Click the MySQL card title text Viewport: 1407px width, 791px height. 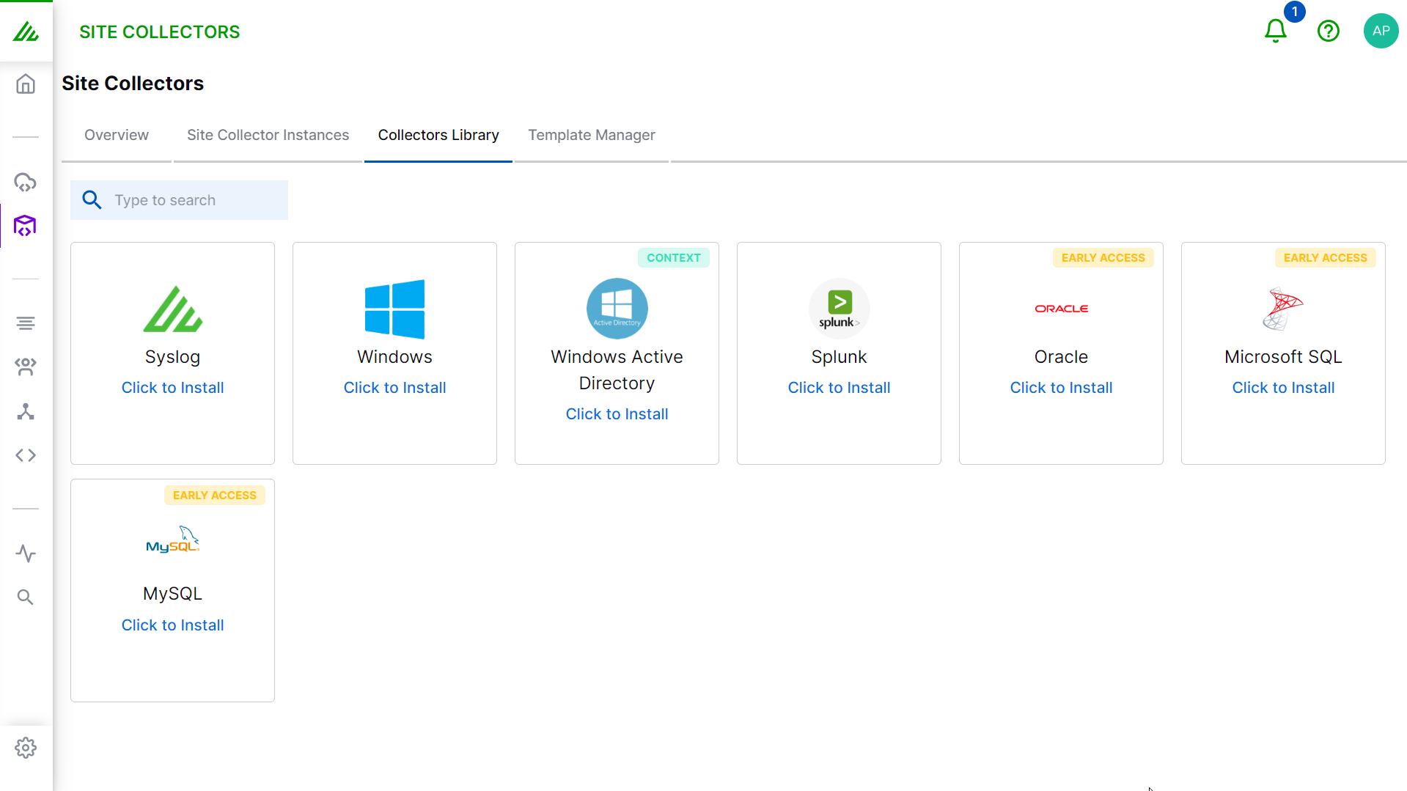point(173,594)
